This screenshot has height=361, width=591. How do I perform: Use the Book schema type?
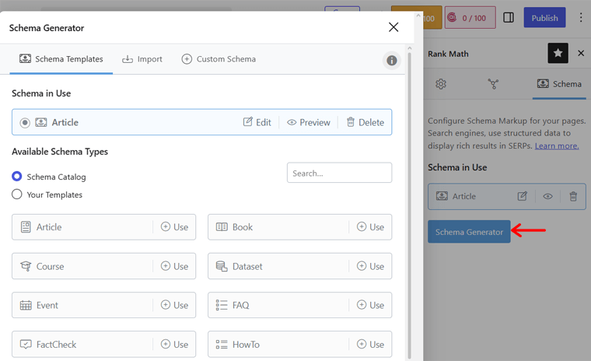[370, 227]
